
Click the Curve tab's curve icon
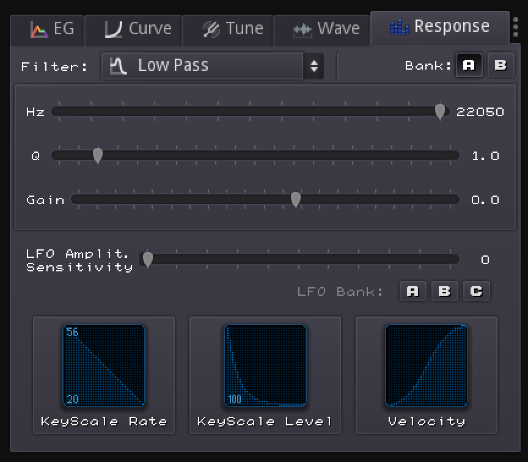(113, 29)
